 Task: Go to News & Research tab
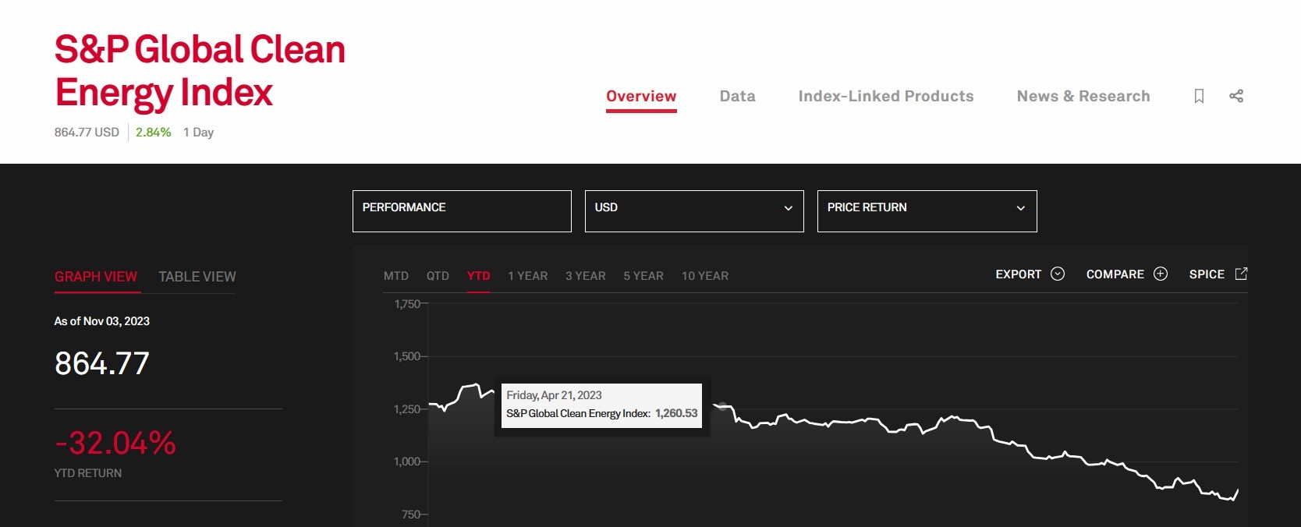tap(1083, 96)
